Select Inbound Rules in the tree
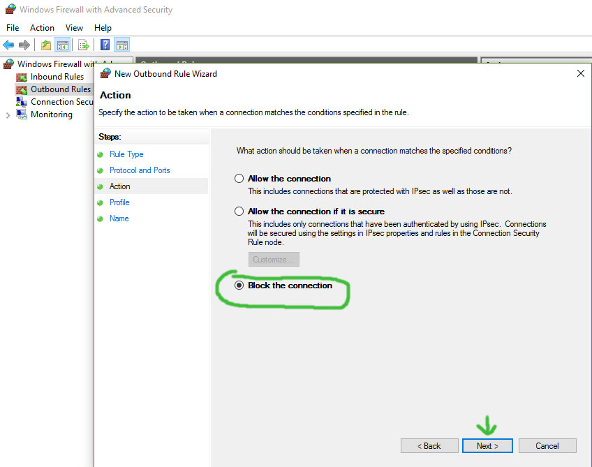 pyautogui.click(x=57, y=77)
